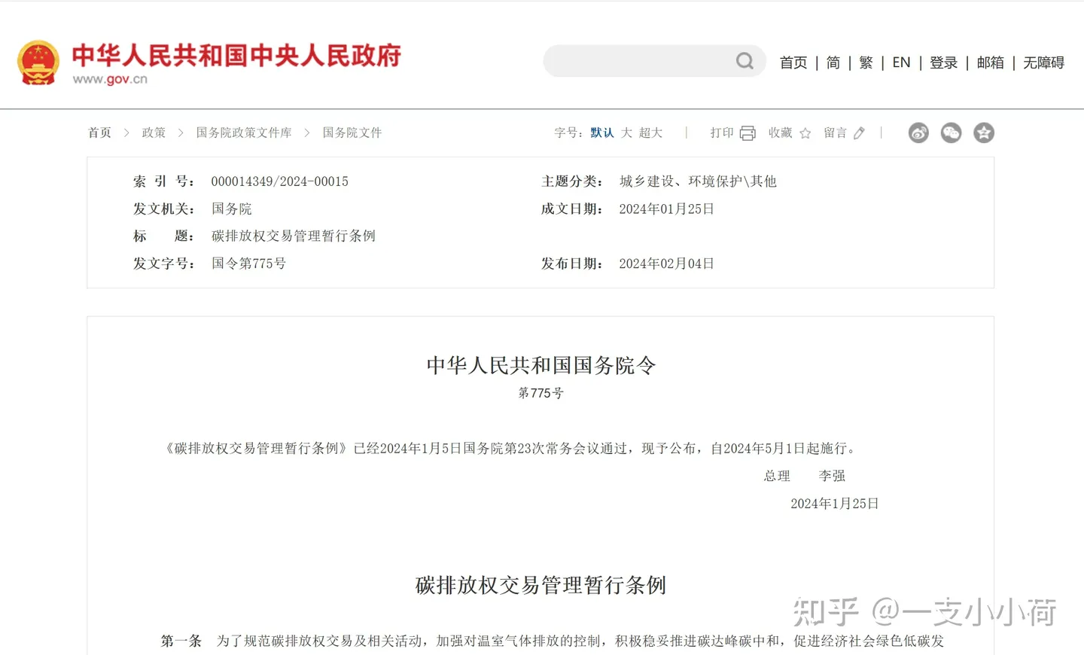The image size is (1084, 655).
Task: Share to Weibo via its icon
Action: [918, 133]
